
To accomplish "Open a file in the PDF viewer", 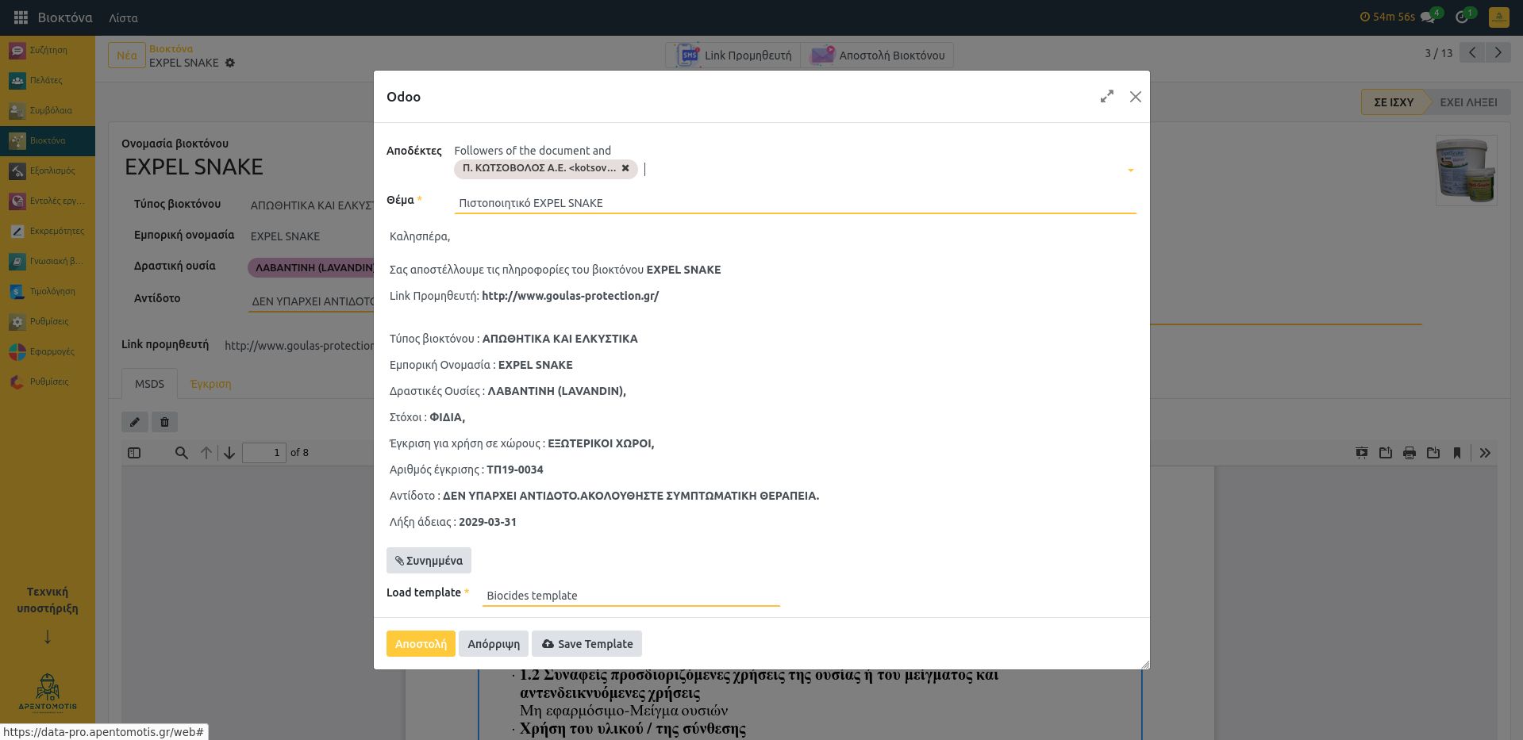I will 1386,453.
